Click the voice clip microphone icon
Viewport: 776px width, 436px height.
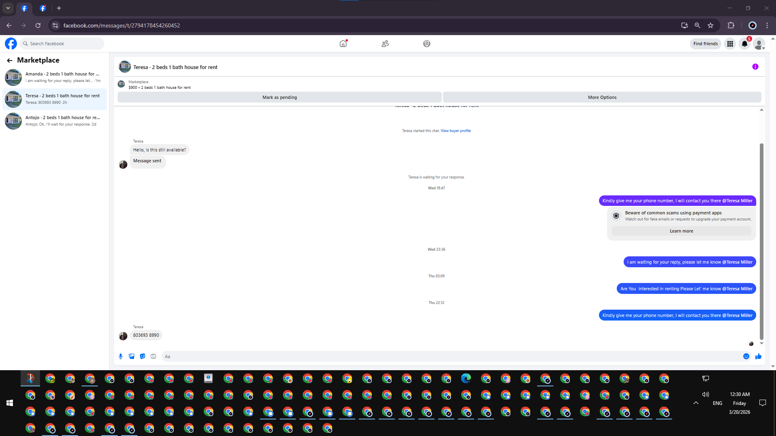[120, 356]
